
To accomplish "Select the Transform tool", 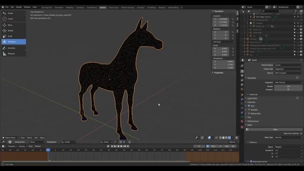I will tap(14, 42).
